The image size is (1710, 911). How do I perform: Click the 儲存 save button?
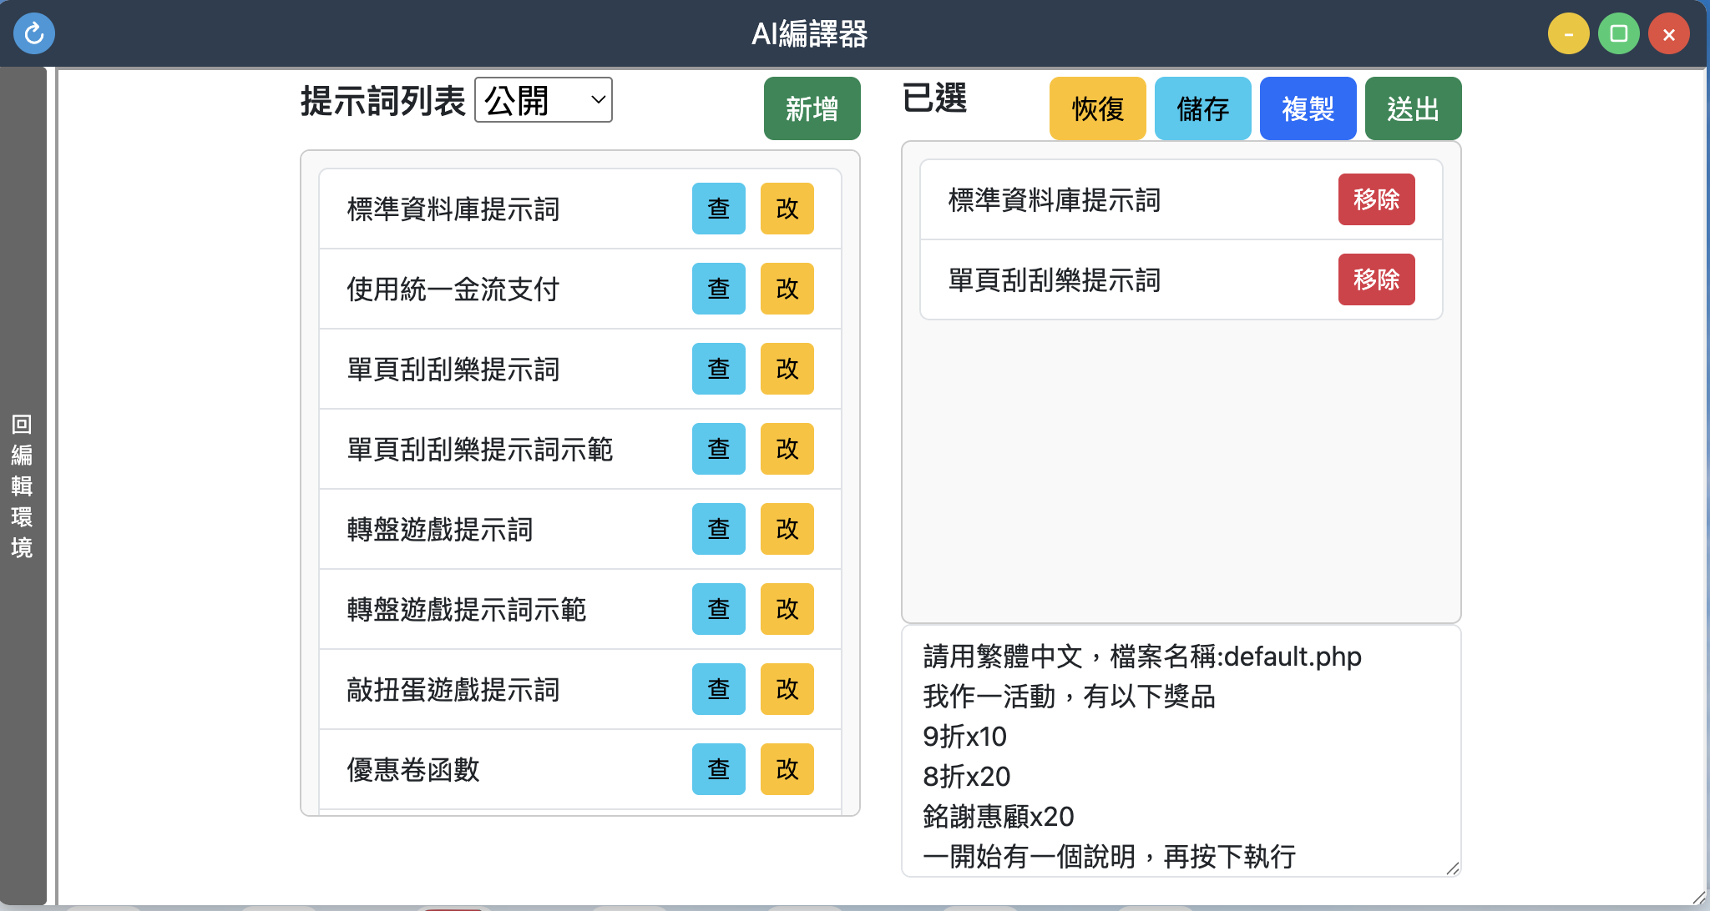(x=1202, y=108)
